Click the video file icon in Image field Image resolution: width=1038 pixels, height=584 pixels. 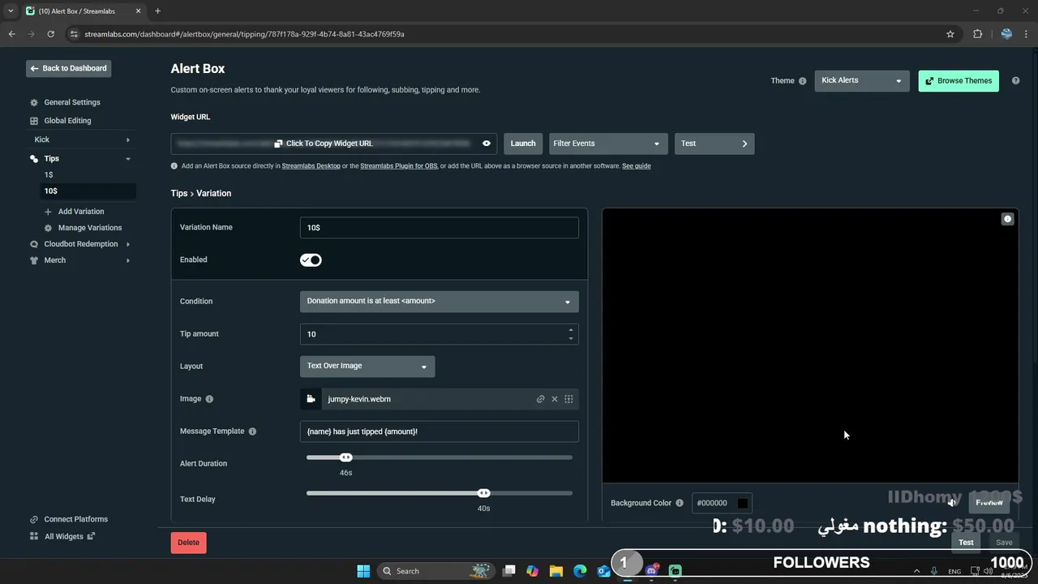(311, 399)
